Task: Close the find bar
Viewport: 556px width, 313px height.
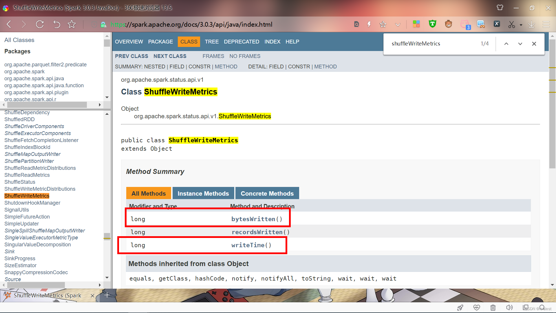Action: 534,44
